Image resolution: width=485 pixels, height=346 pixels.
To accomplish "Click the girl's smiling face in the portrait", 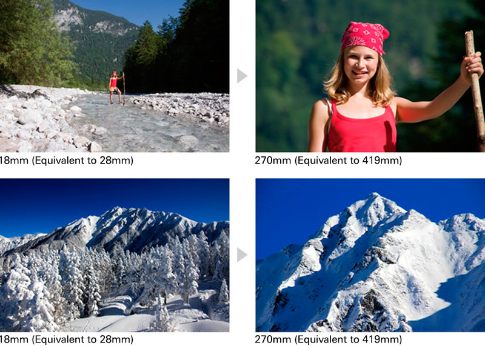I will pos(360,65).
